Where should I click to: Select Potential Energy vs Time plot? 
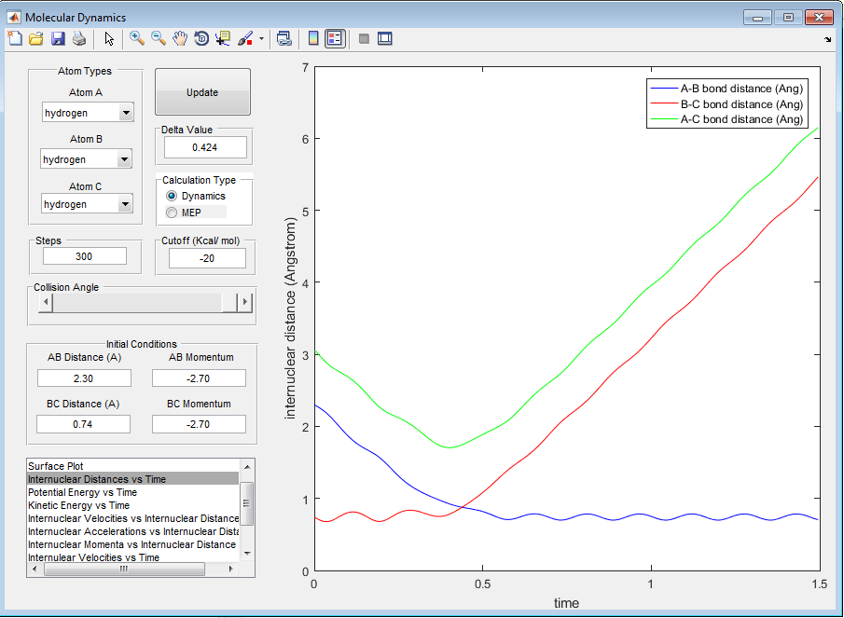click(82, 492)
